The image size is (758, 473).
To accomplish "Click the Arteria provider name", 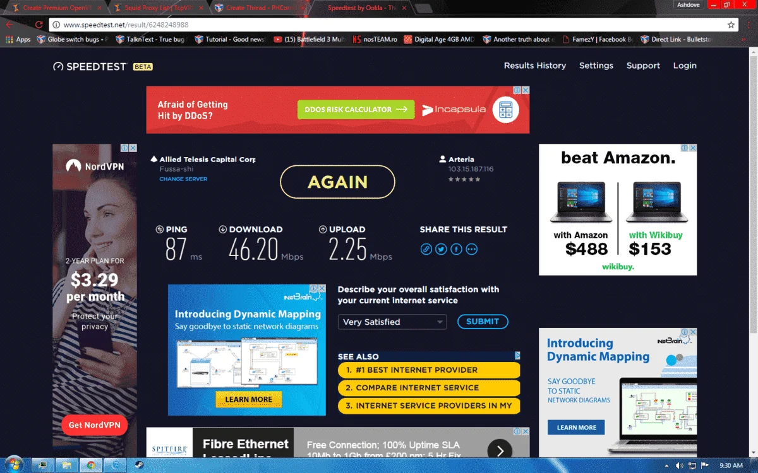I will point(461,160).
